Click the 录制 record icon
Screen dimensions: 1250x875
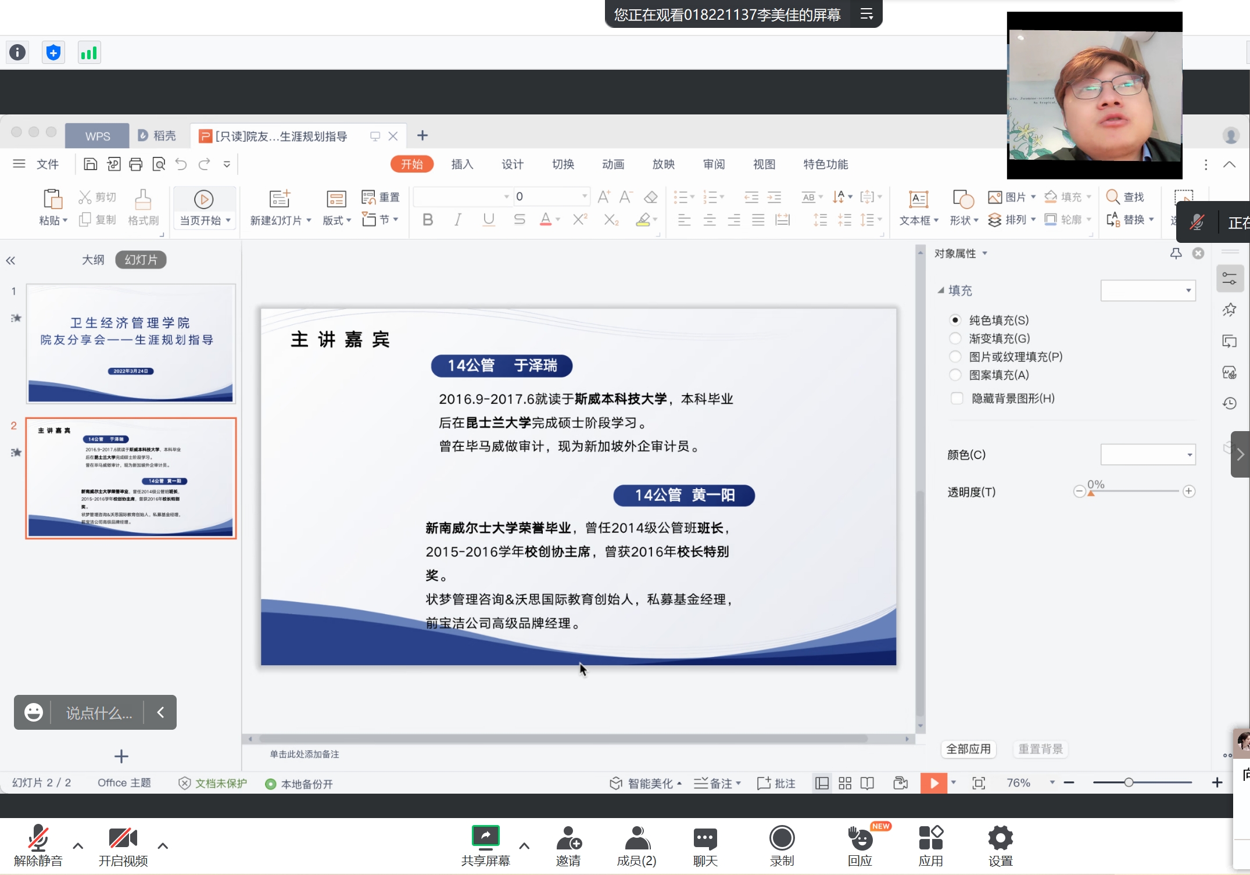click(x=782, y=838)
